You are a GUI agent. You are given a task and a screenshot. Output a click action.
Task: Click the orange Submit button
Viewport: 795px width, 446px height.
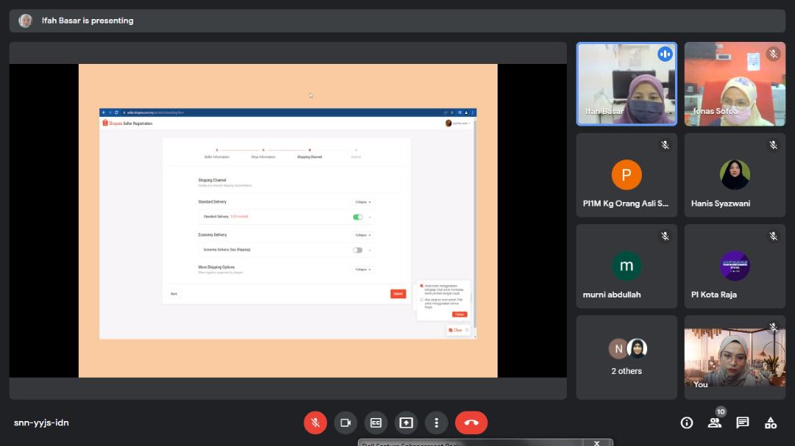397,294
